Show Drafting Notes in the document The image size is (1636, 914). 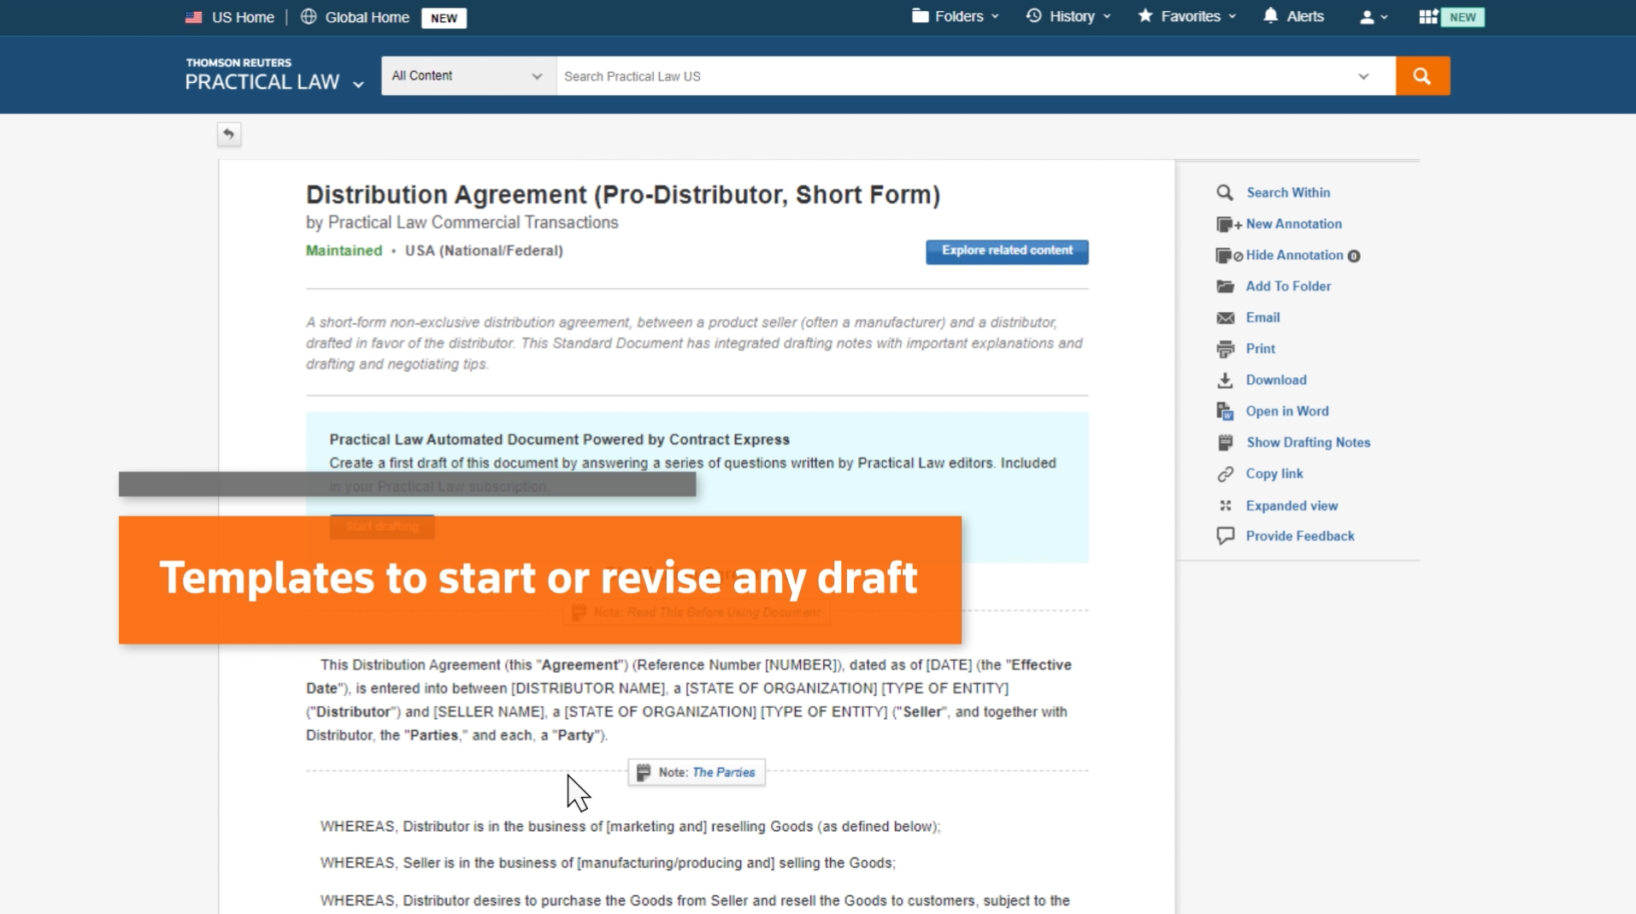[x=1307, y=442]
